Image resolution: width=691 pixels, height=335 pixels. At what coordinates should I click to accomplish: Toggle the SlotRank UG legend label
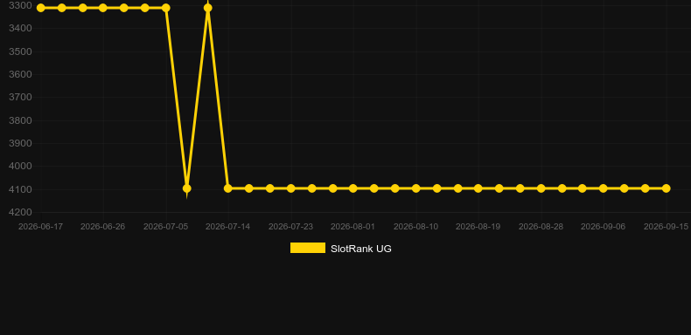[x=360, y=249]
